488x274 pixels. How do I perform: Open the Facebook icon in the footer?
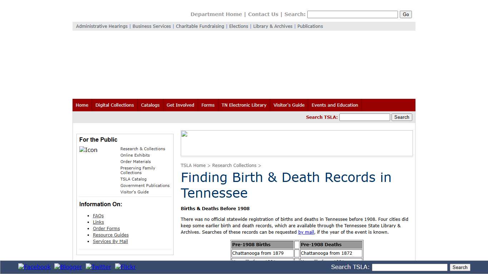34,267
